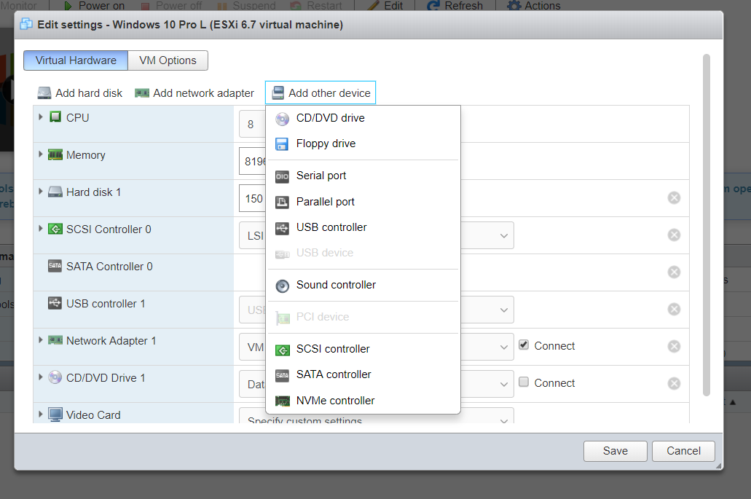The width and height of the screenshot is (751, 499).
Task: Click the SATA controller icon in dropdown menu
Action: point(282,375)
